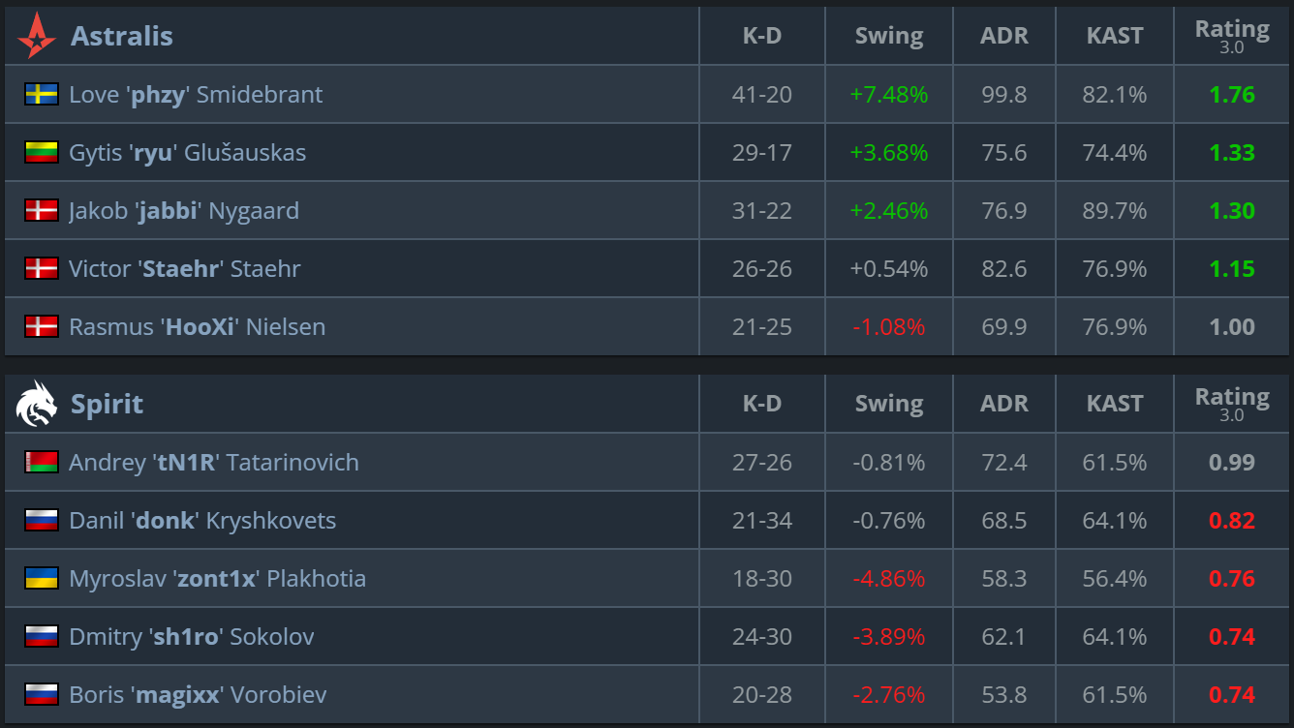Select Boris 'magixx' Vorobiev's player name
1294x728 pixels.
coord(198,694)
